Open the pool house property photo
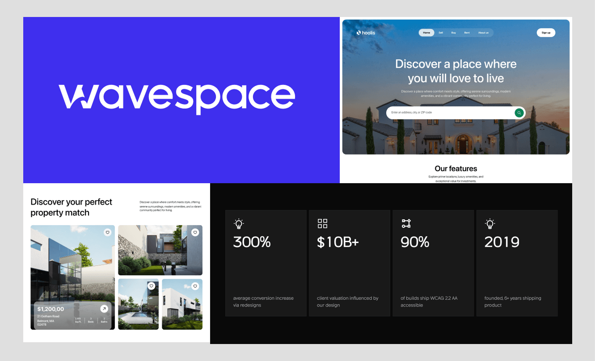 tap(138, 304)
